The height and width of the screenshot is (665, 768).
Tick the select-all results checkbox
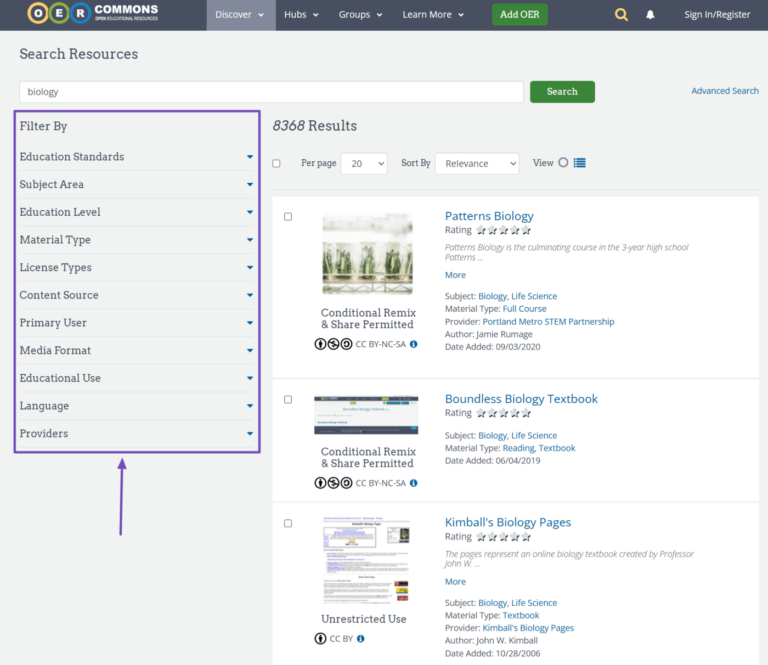pos(276,164)
